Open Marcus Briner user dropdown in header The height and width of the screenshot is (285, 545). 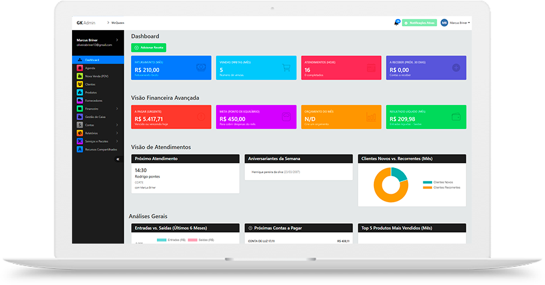click(460, 23)
